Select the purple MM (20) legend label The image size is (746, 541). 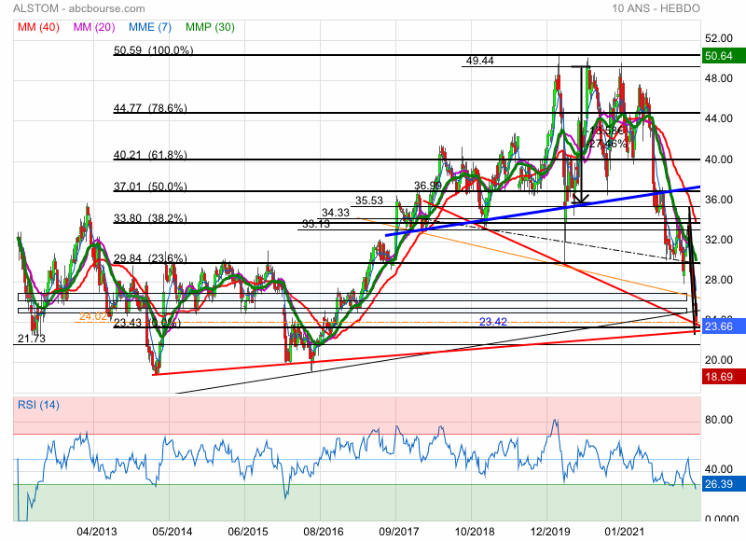tap(94, 27)
